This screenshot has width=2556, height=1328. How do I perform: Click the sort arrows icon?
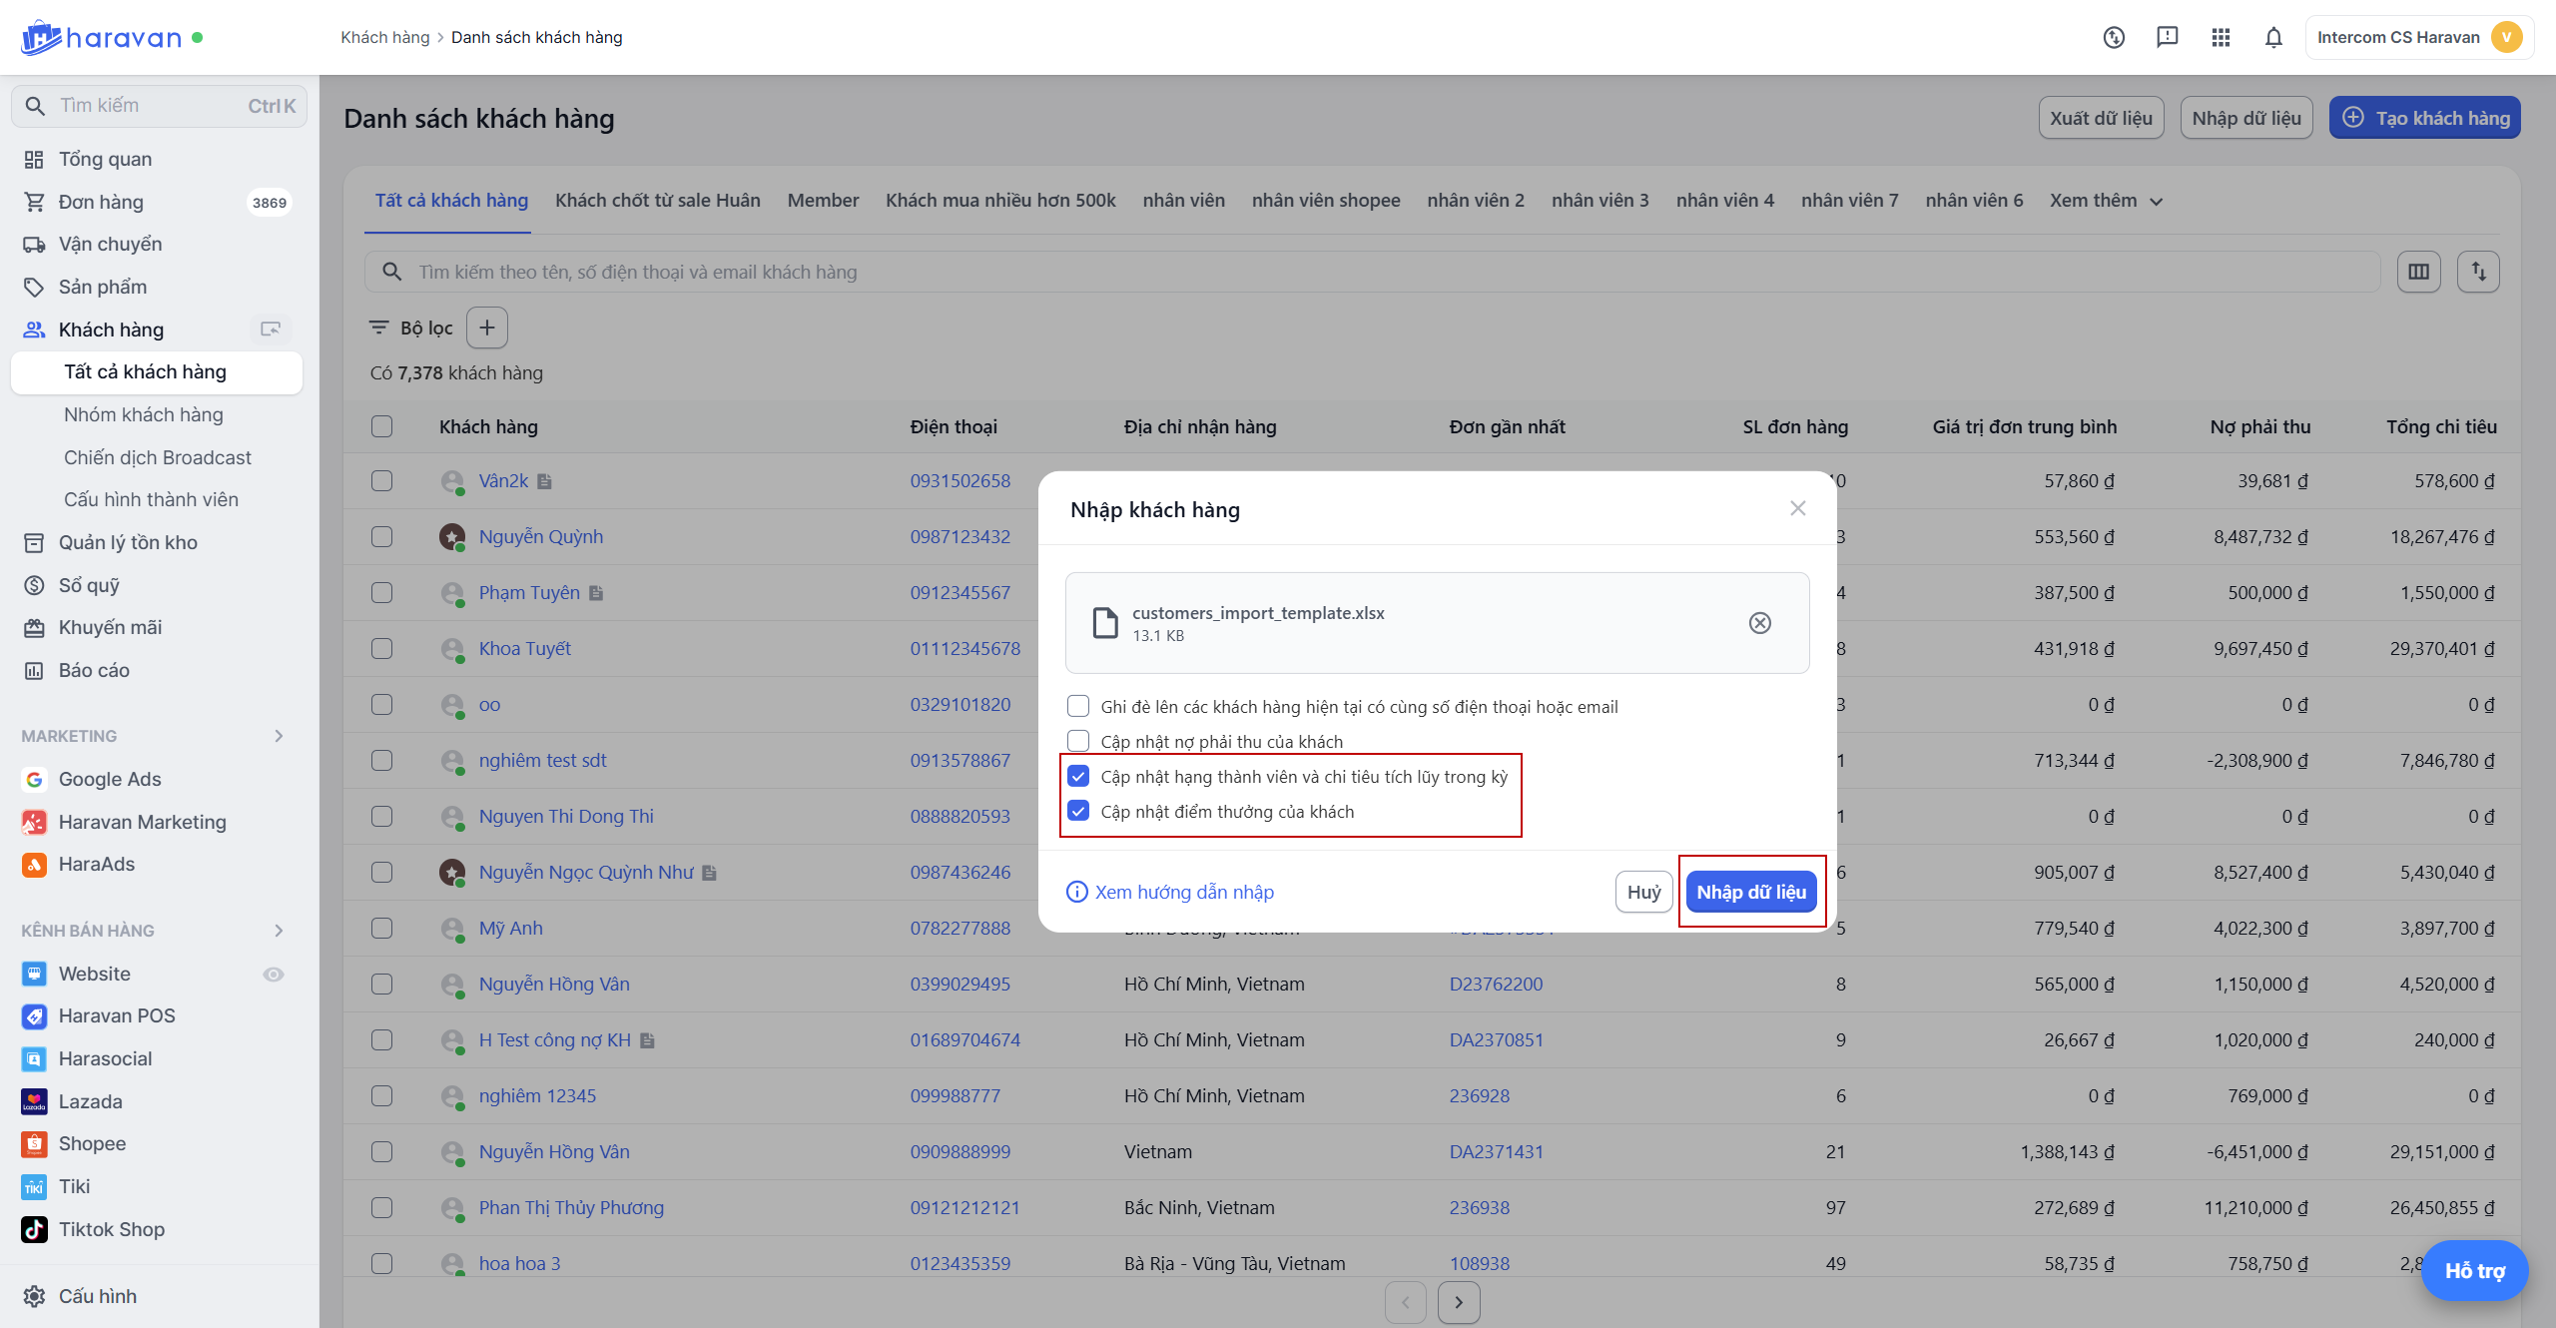click(x=2478, y=272)
